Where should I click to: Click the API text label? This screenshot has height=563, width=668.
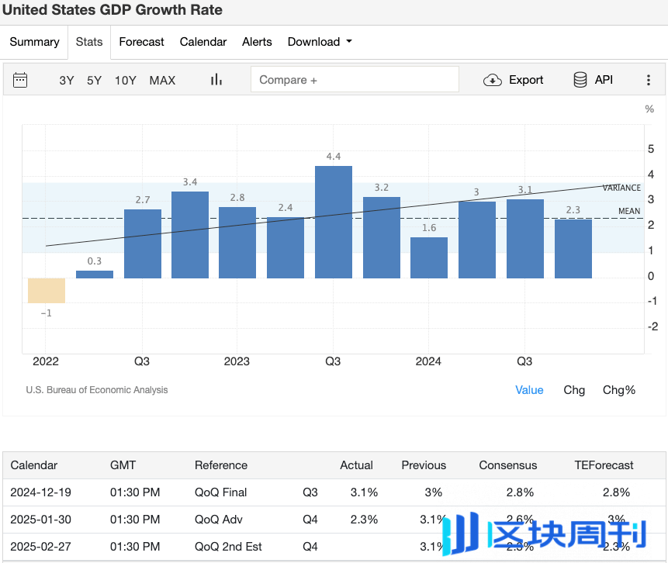(604, 80)
